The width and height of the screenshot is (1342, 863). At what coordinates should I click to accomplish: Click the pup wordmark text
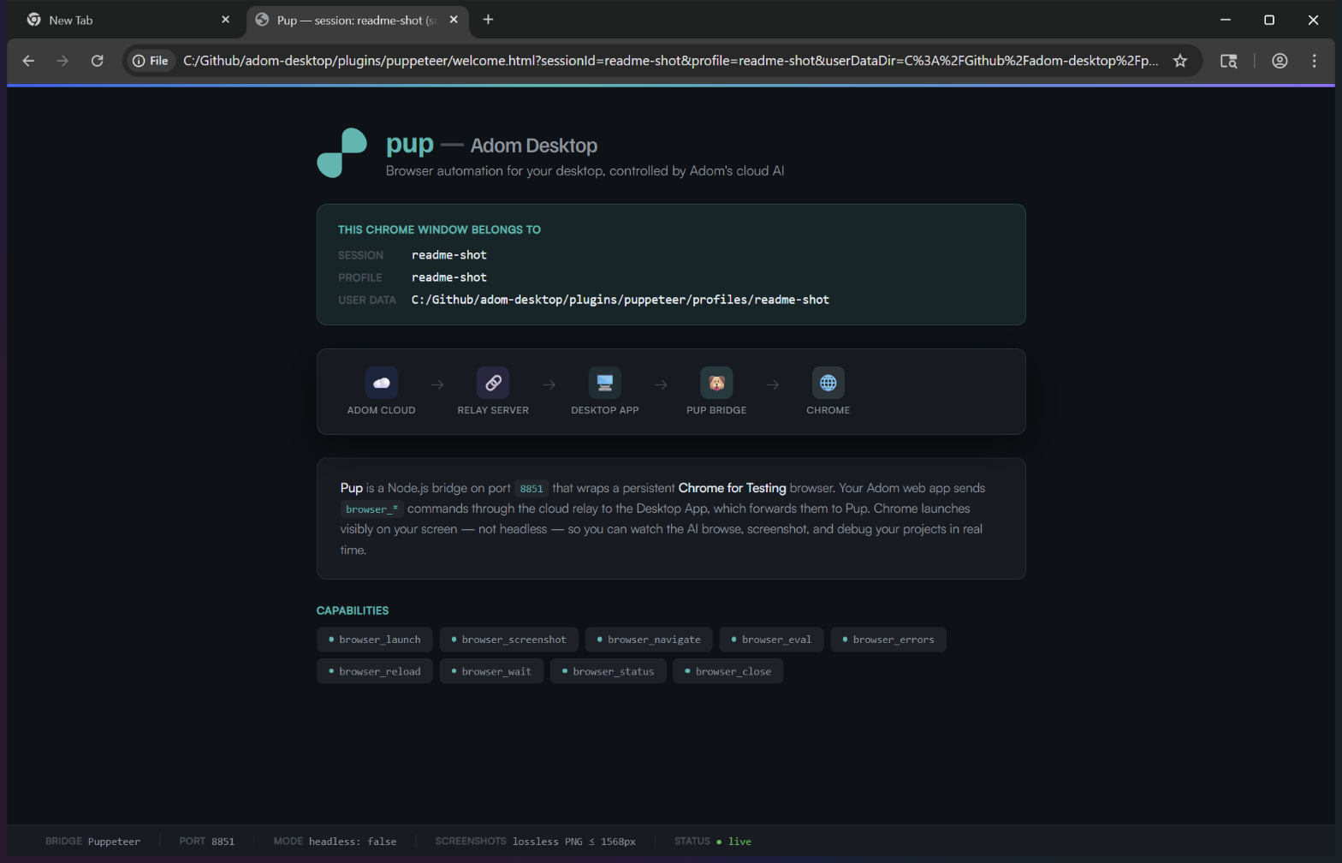[x=410, y=144]
